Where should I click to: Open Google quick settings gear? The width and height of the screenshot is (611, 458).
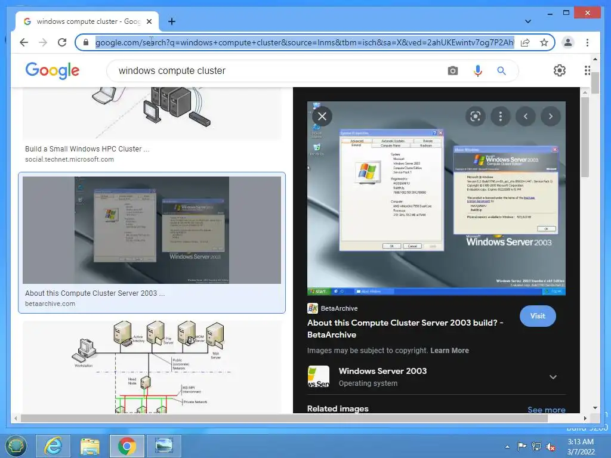(560, 70)
